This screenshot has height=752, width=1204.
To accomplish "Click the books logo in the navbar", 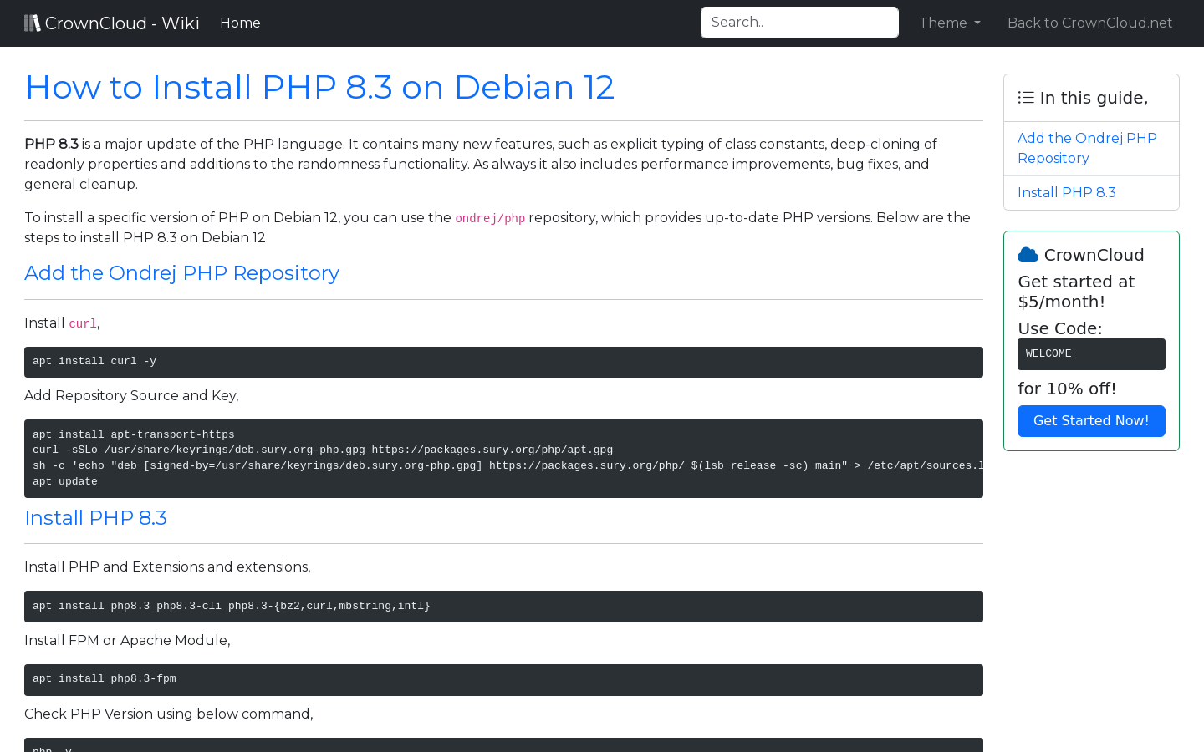I will click(x=33, y=22).
